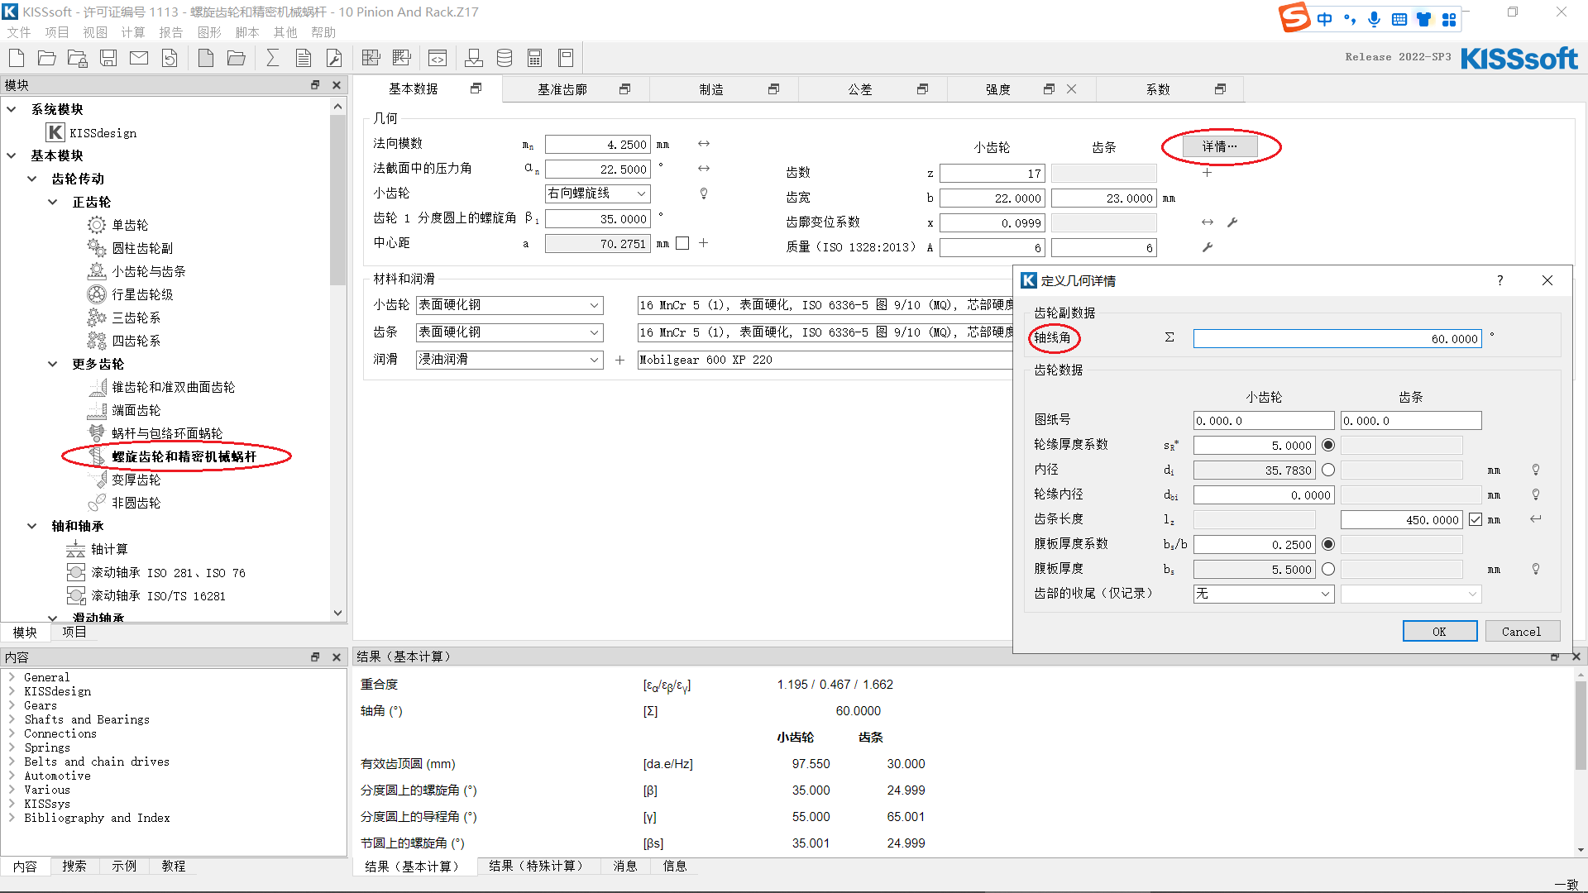Click the plus icon next to 润滑 dropdown
The height and width of the screenshot is (893, 1588).
[x=619, y=360]
